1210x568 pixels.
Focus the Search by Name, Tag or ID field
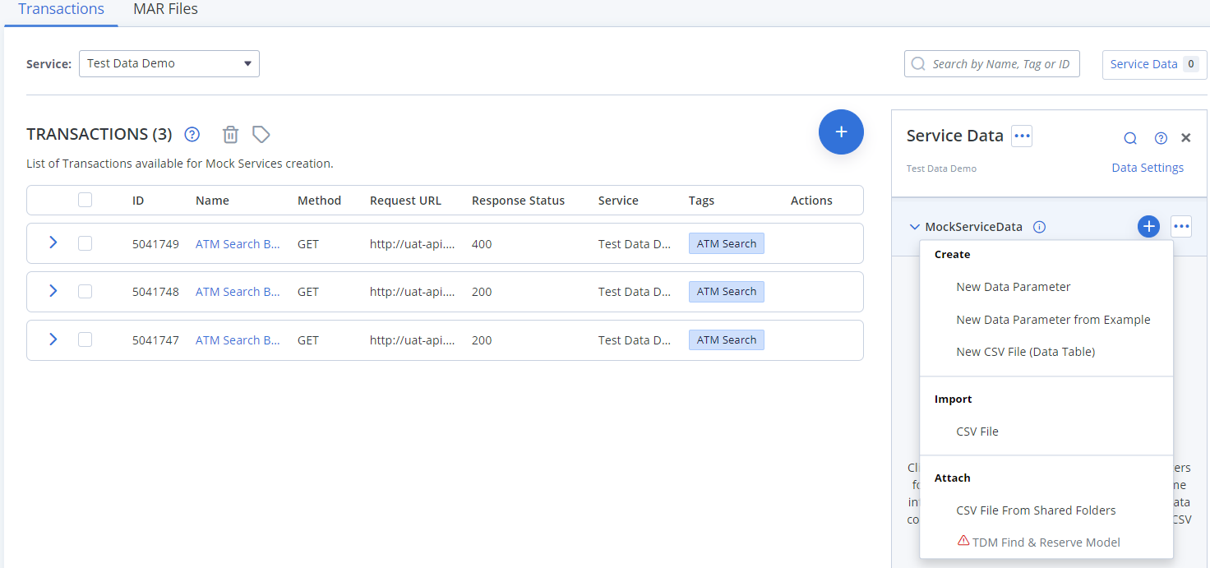tap(1000, 64)
